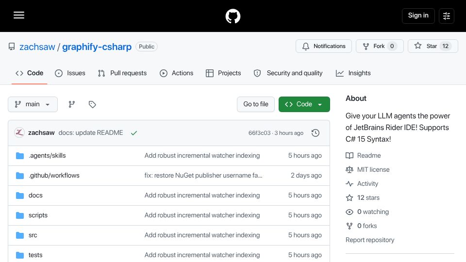
Task: Open 'fix: restore NuGet publisher username' commit
Action: point(203,176)
